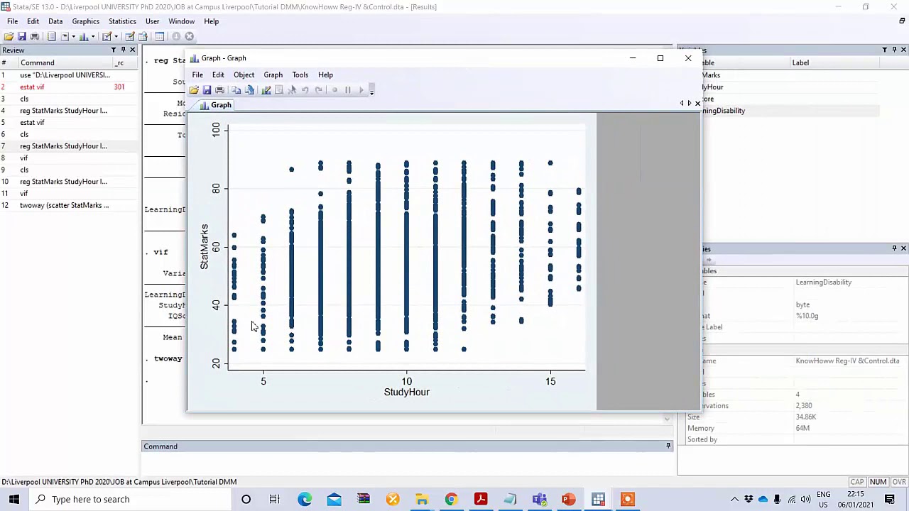Screen dimensions: 909x511
Task: Open Graph window icon in main toolbar
Action: [84, 36]
